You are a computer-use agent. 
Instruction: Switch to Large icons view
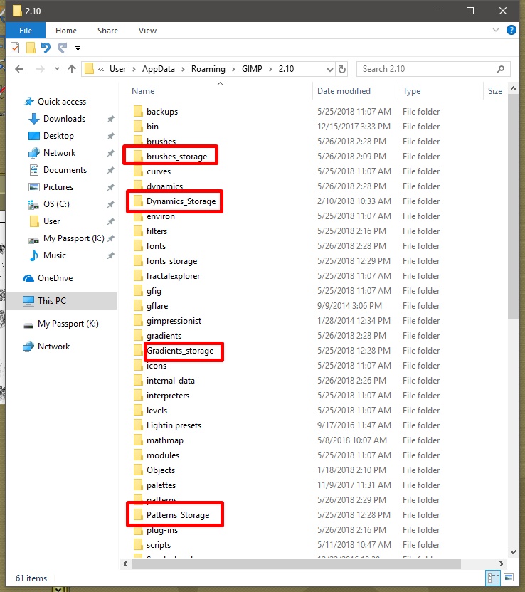click(509, 578)
